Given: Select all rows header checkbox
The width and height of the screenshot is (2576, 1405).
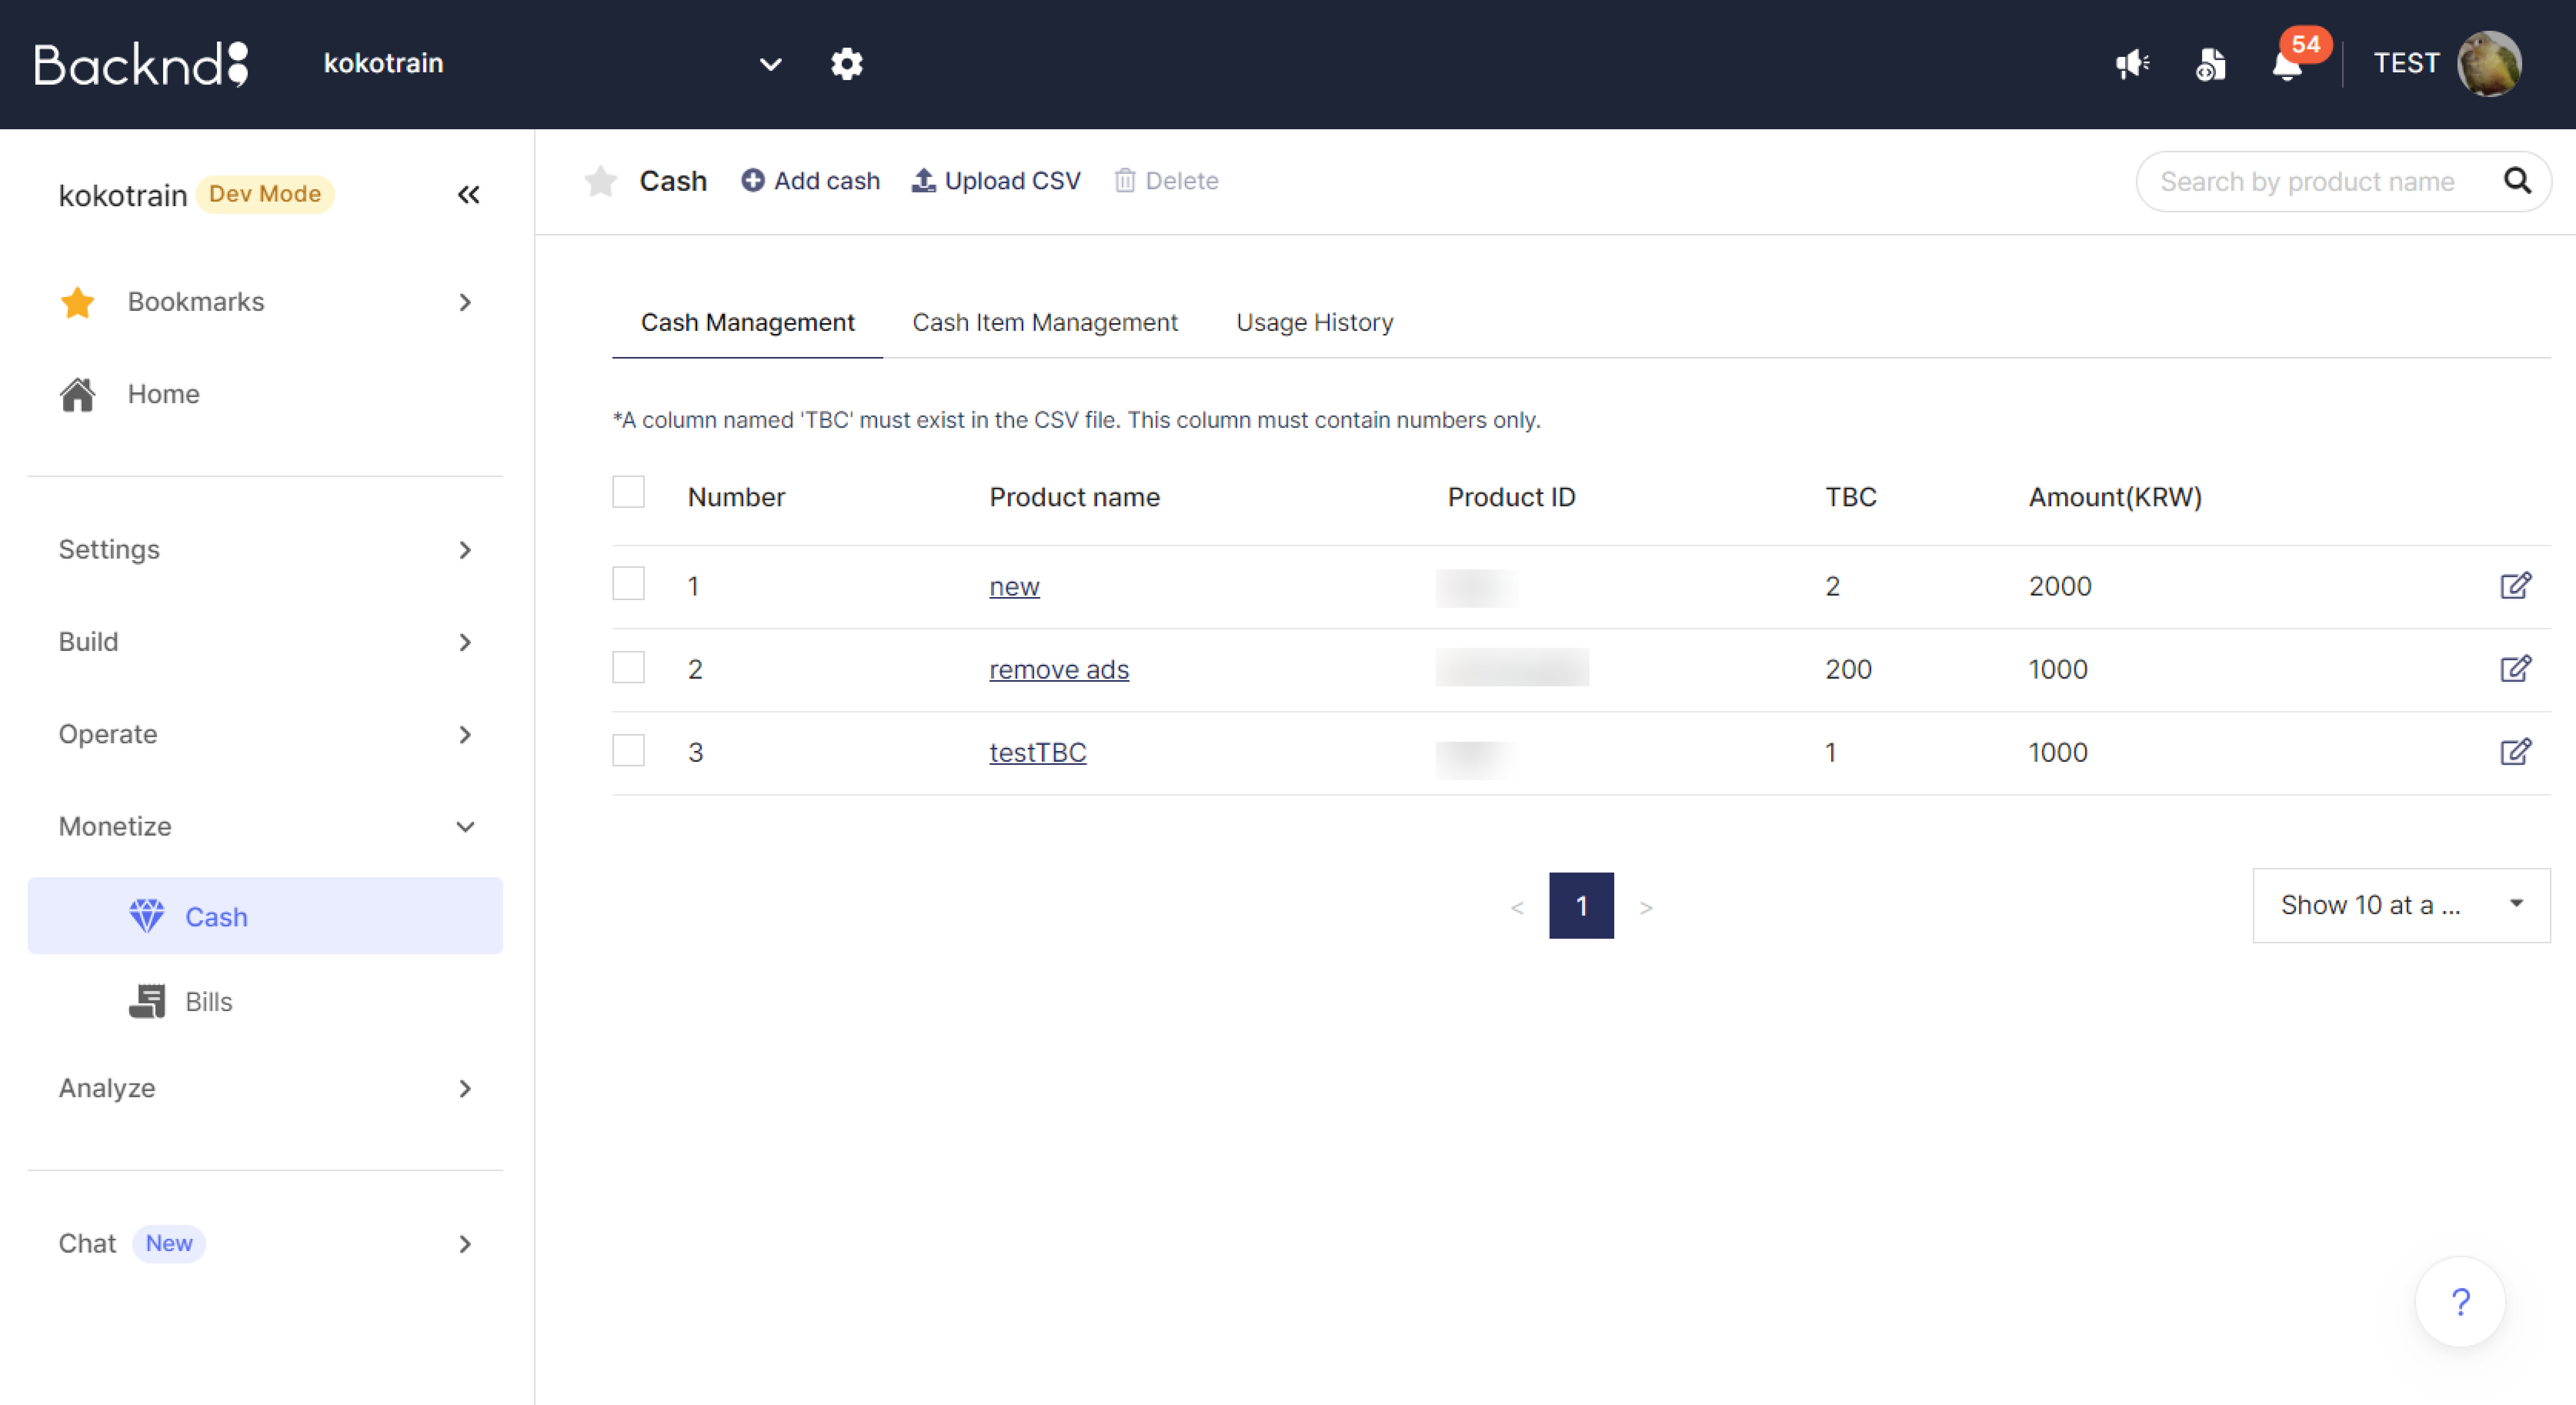Looking at the screenshot, I should point(628,493).
